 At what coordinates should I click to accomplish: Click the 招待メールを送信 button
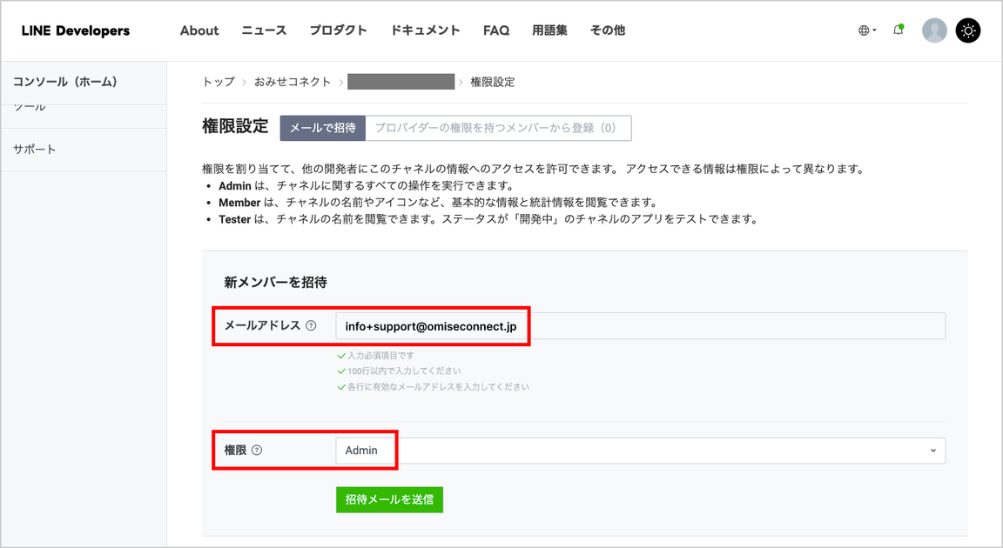pos(389,499)
